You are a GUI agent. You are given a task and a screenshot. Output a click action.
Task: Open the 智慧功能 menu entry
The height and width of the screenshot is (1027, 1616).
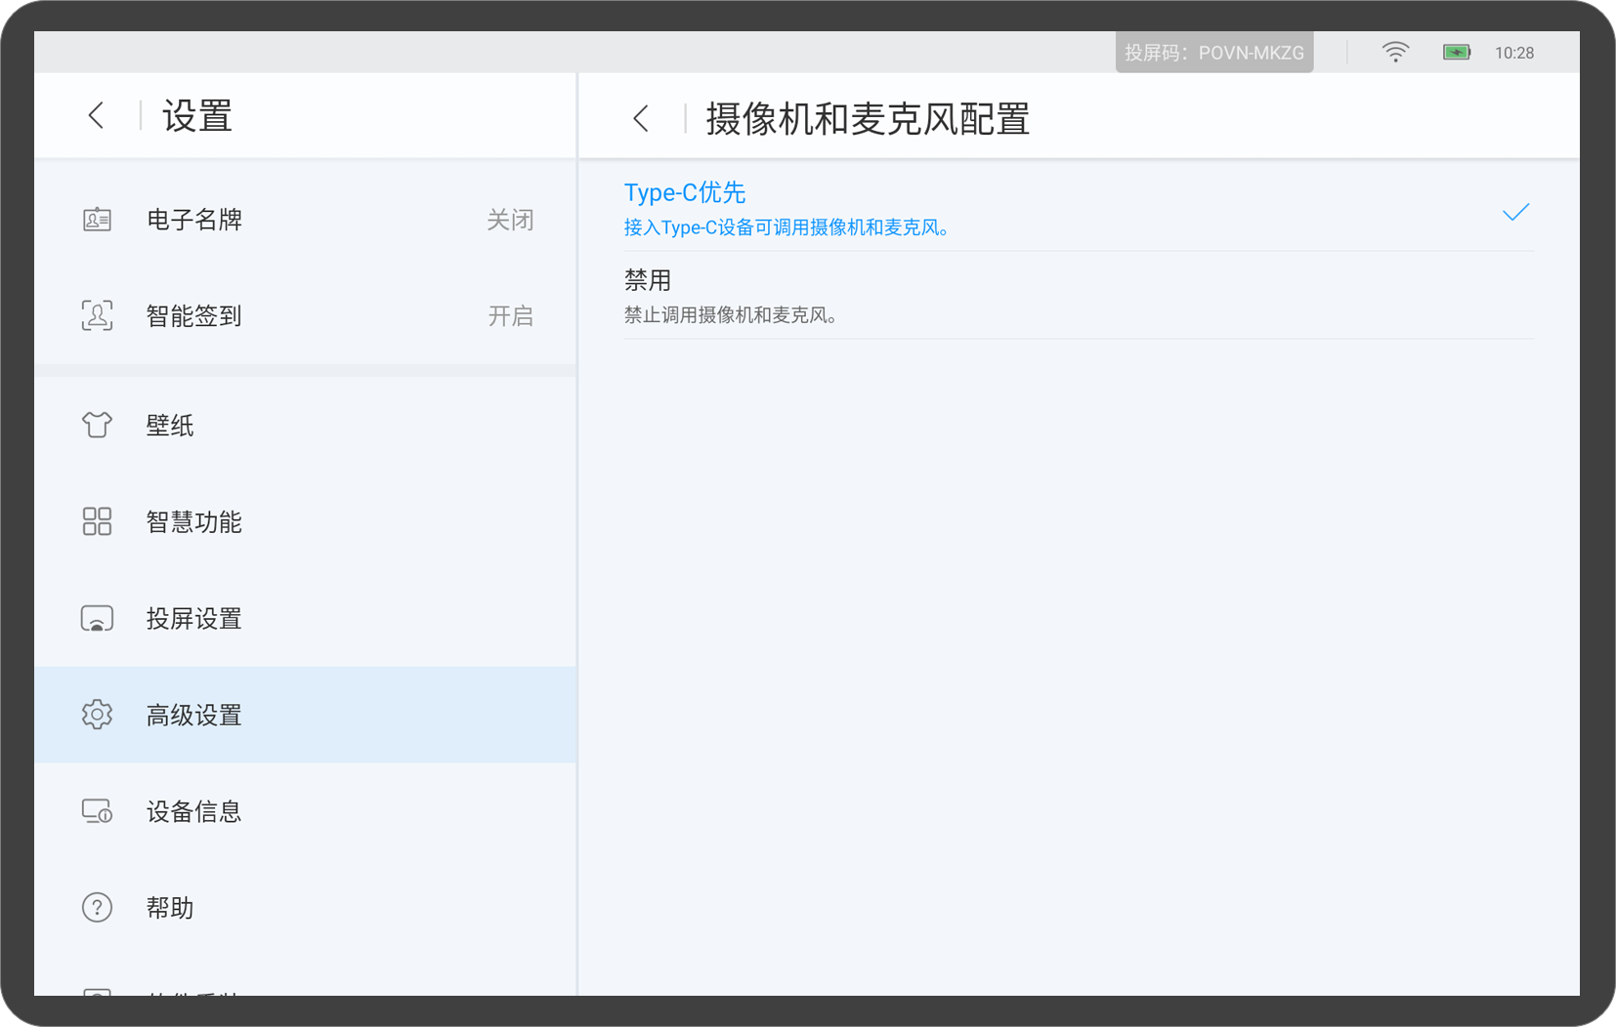pos(193,521)
